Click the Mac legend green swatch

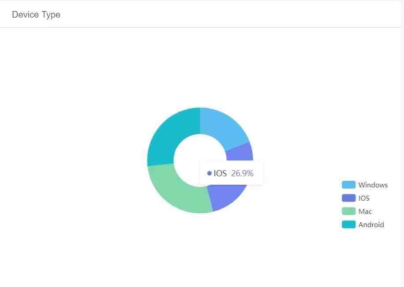click(x=348, y=211)
